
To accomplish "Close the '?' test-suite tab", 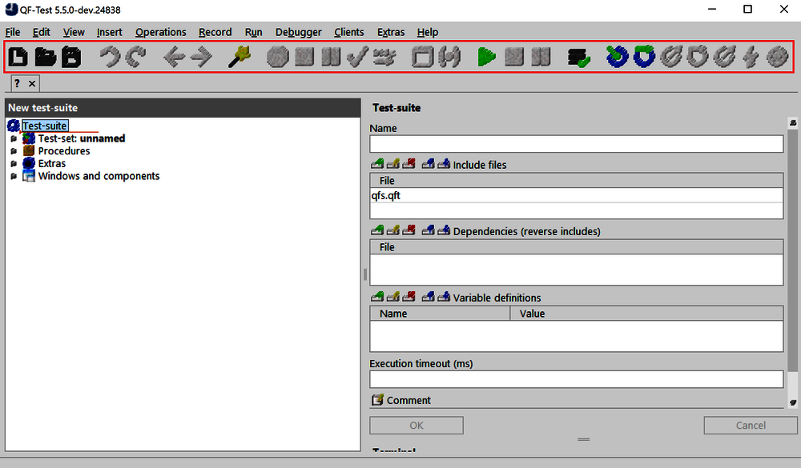I will point(32,83).
